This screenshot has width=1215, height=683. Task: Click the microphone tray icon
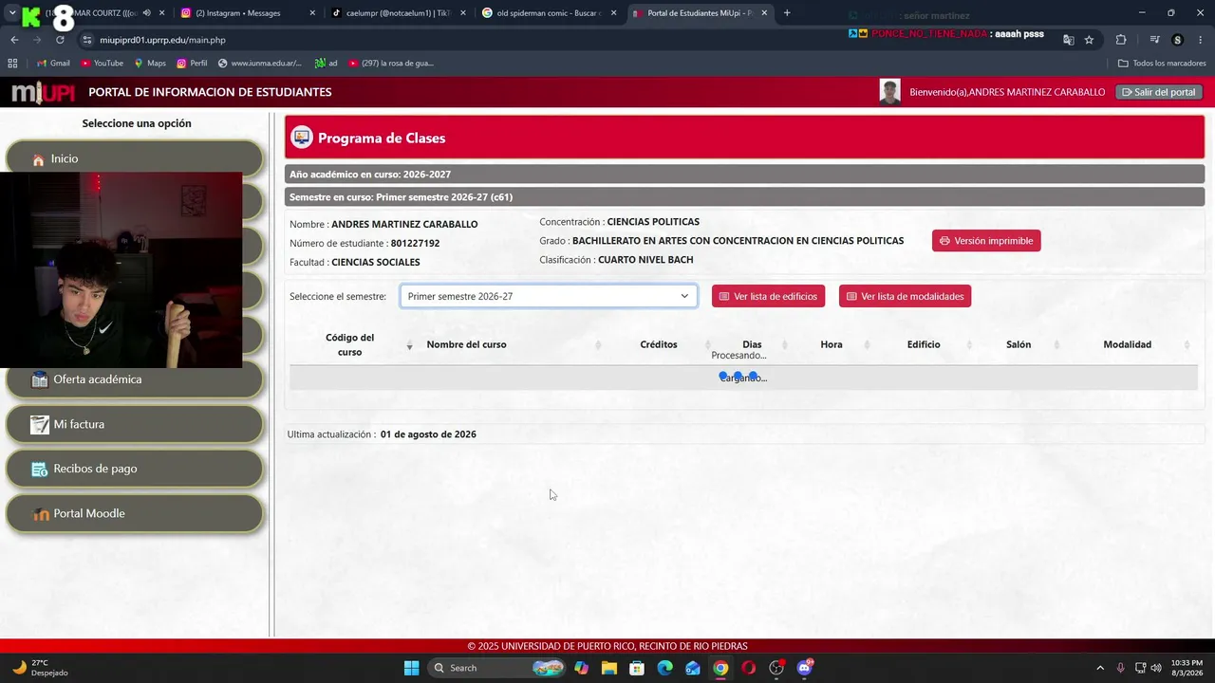coord(1121,668)
